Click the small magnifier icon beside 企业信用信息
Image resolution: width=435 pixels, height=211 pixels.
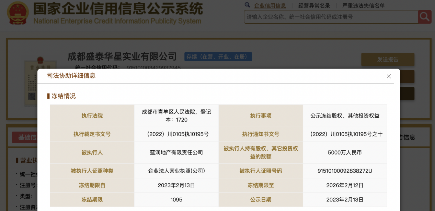(x=247, y=5)
